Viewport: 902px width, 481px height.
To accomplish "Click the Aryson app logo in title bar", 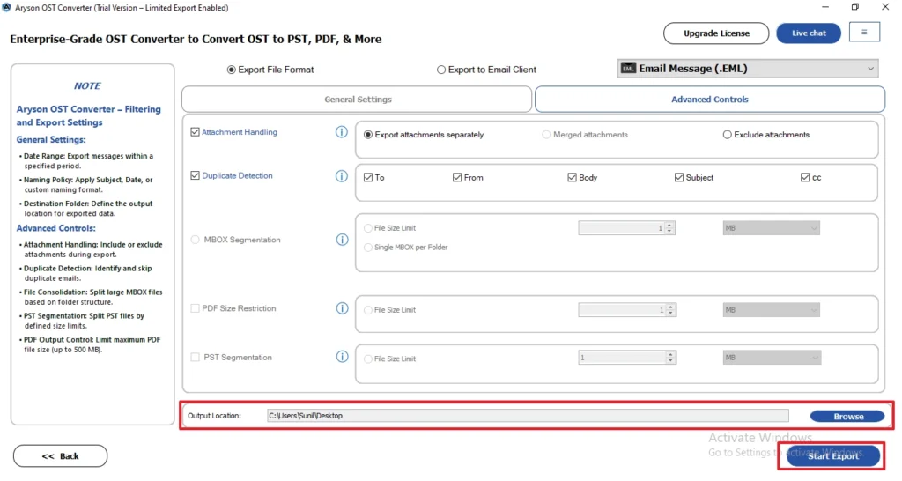I will pyautogui.click(x=6, y=7).
